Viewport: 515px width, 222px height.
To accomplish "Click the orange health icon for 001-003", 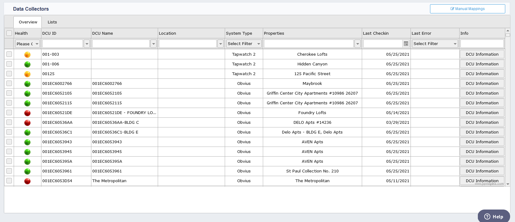I will [27, 55].
